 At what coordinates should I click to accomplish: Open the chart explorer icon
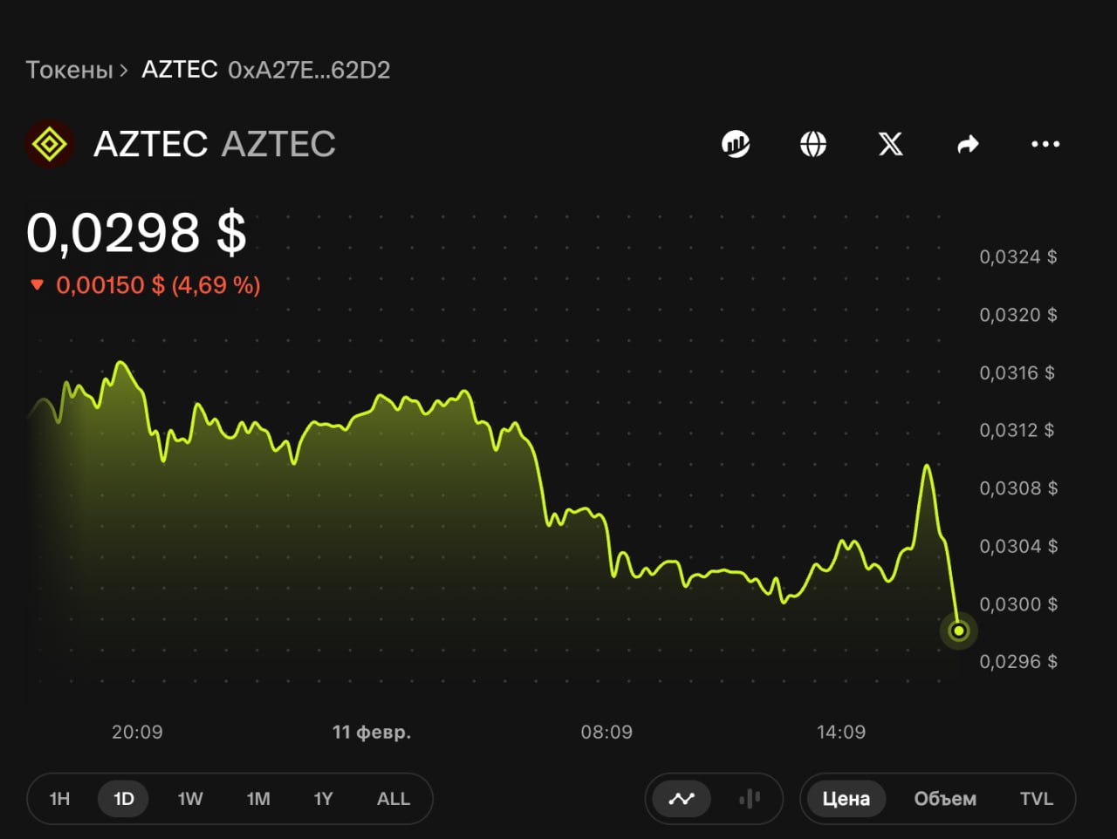[x=736, y=144]
